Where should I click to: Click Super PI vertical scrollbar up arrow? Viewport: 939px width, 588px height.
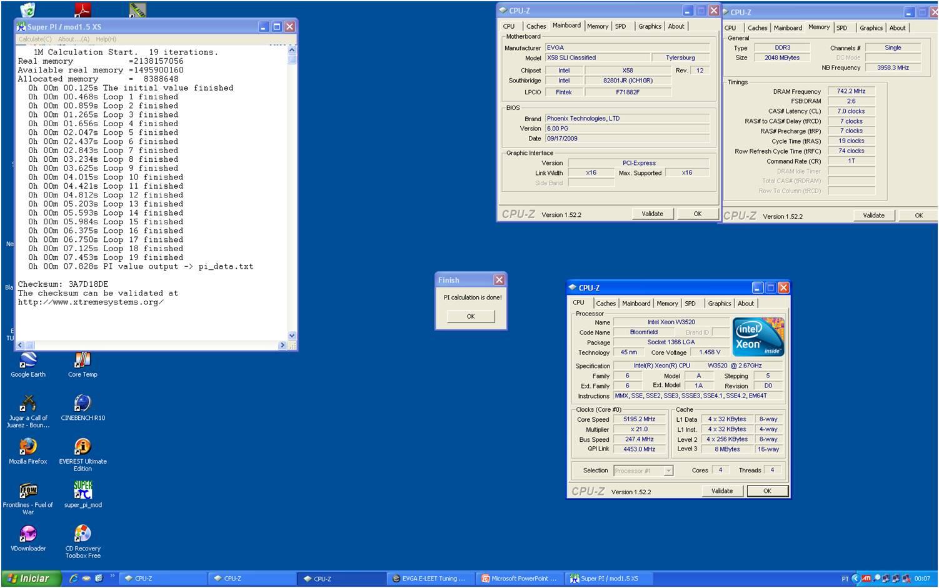tap(291, 49)
